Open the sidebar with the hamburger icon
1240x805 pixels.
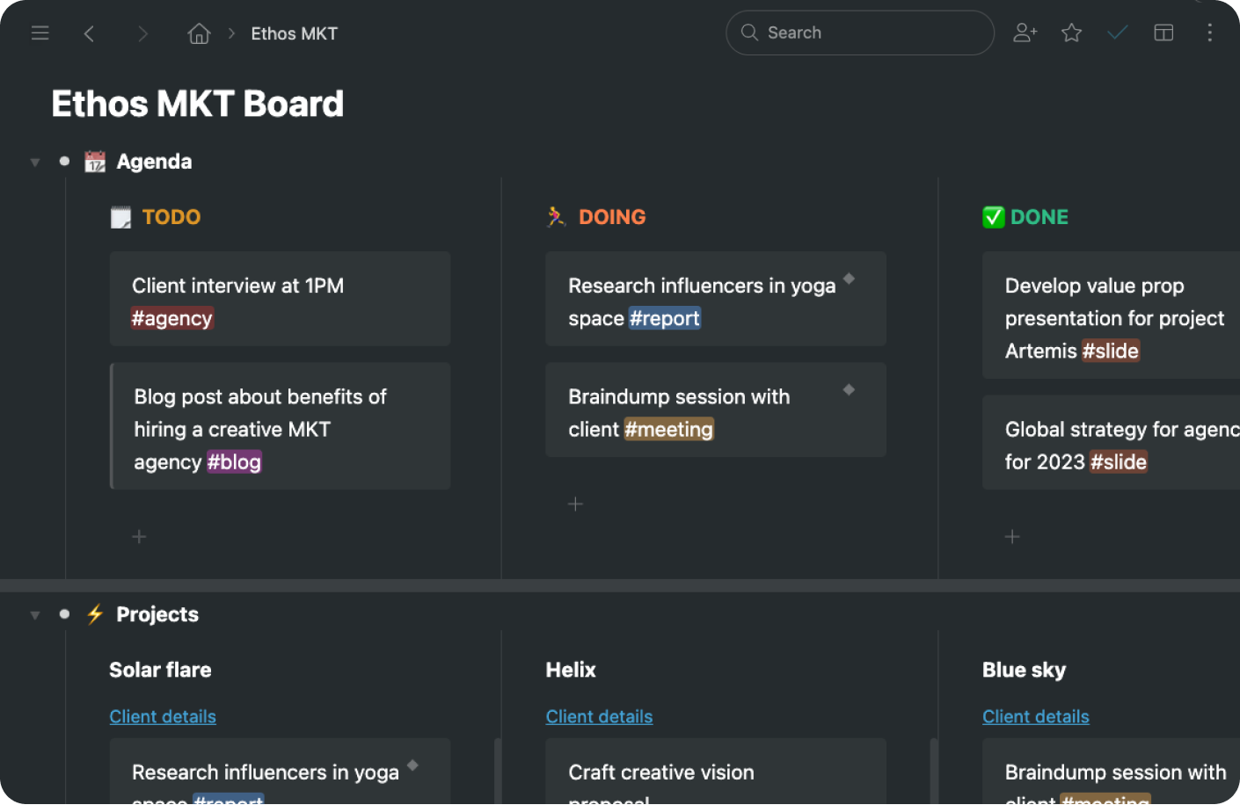click(40, 33)
